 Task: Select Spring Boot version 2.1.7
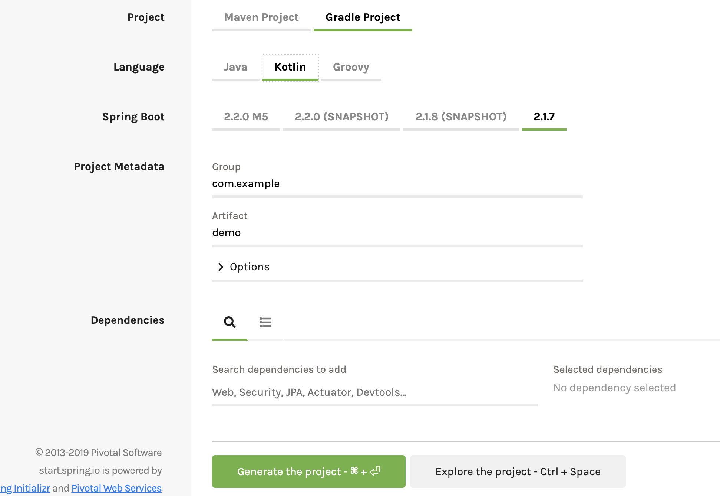(x=544, y=117)
